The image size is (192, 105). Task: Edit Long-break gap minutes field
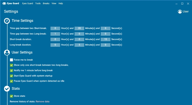tap(79, 34)
